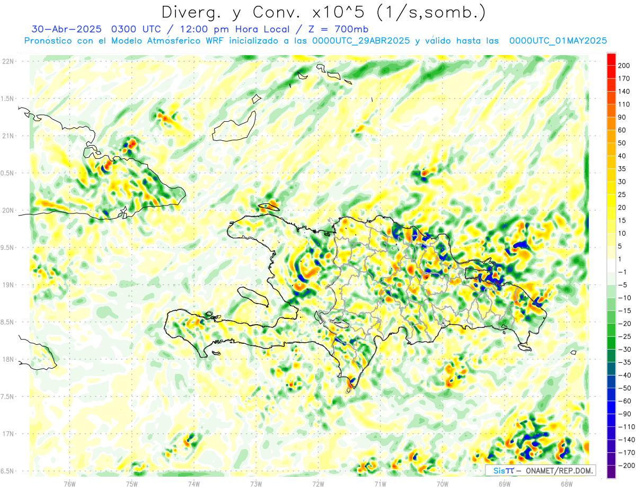
Task: Click the colorbar value '-5'
Action: (622, 285)
